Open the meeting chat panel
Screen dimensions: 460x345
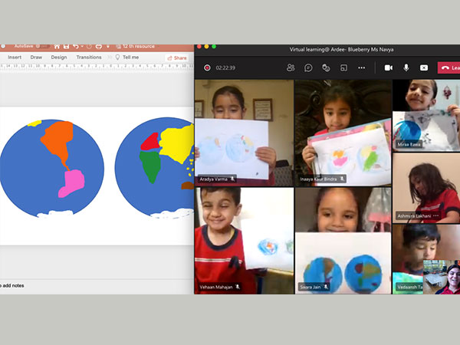click(308, 67)
